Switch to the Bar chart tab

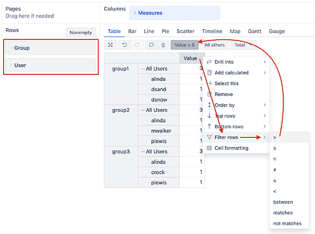[x=132, y=31]
